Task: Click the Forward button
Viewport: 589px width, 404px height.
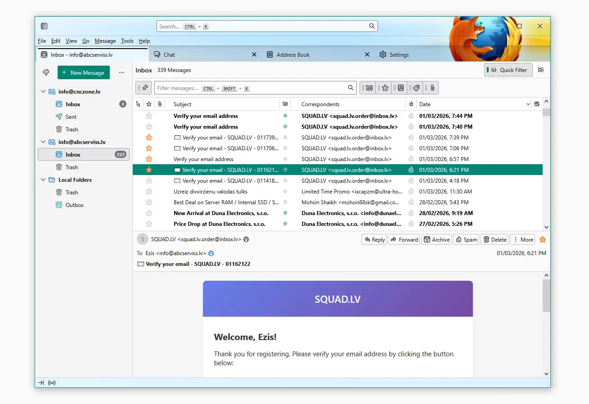Action: 404,239
